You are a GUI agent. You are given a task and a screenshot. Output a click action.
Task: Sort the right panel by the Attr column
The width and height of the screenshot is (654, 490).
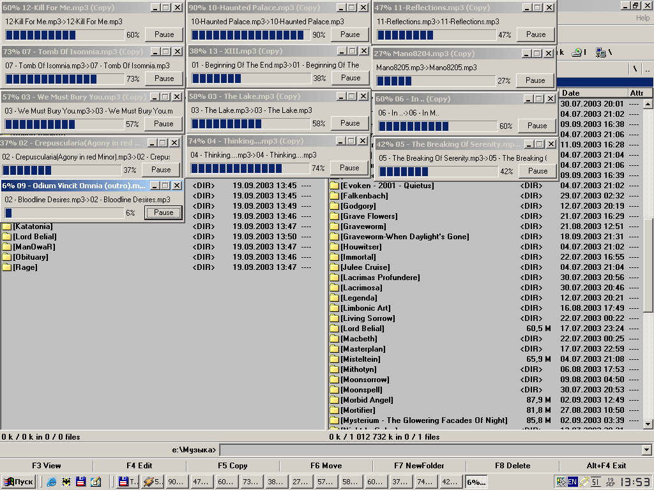point(637,93)
